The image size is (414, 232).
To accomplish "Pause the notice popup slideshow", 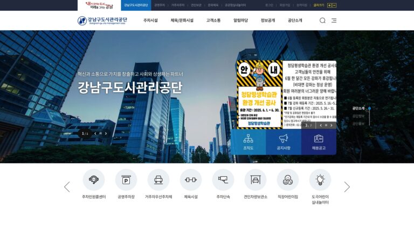I will coord(326,125).
